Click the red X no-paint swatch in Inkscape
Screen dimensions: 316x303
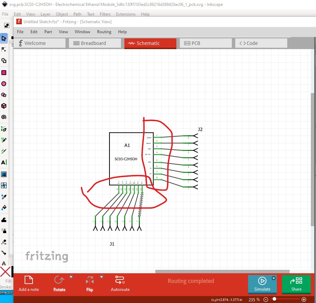6,272
